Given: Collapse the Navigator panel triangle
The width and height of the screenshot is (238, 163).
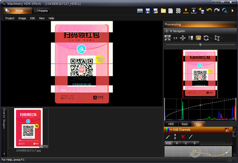Looking at the screenshot, I should click(x=171, y=31).
